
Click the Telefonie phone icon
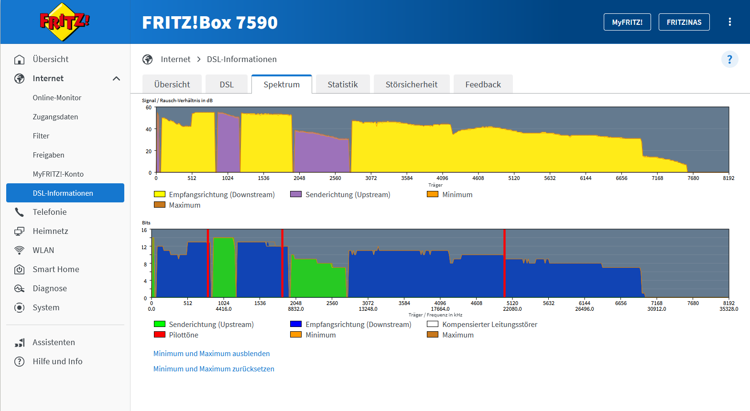pos(19,212)
